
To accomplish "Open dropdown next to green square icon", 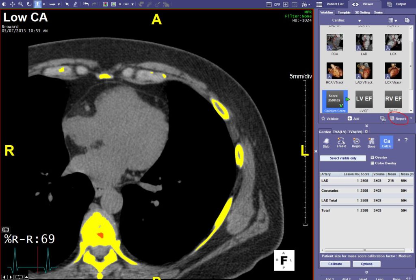I will 120,4.
